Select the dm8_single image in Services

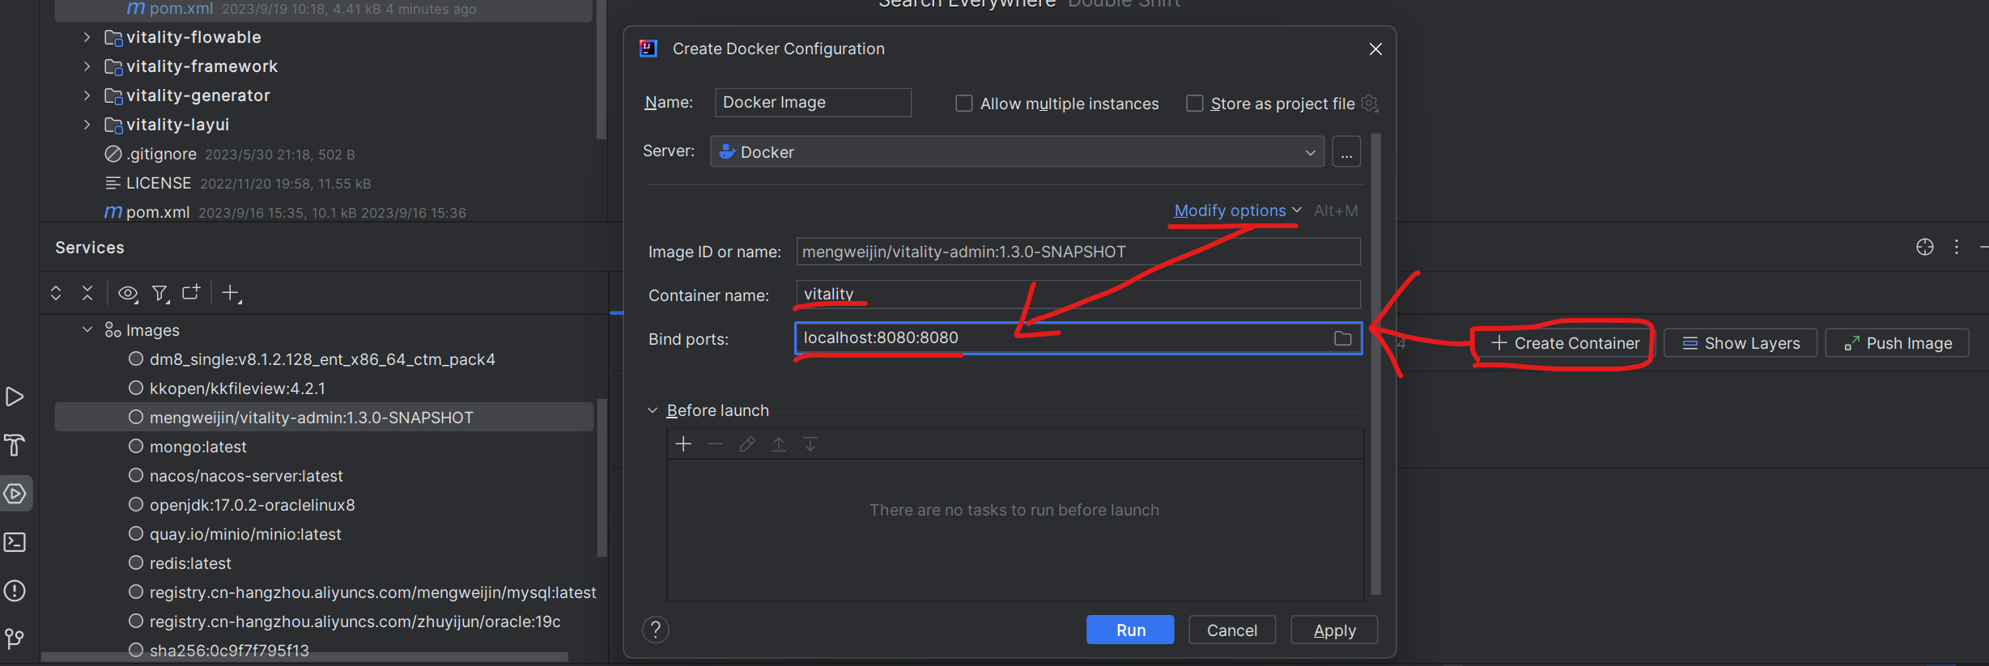322,359
